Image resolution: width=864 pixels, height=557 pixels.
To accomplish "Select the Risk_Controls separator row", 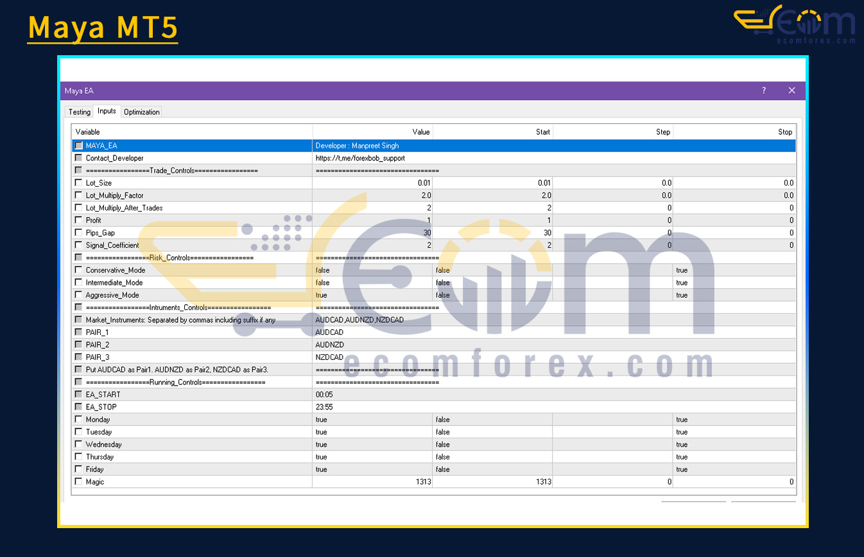I will point(434,257).
